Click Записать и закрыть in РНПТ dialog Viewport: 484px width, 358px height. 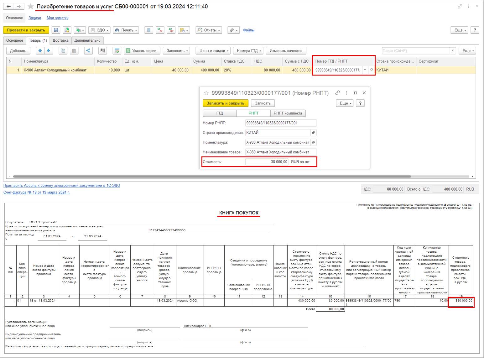coord(226,103)
